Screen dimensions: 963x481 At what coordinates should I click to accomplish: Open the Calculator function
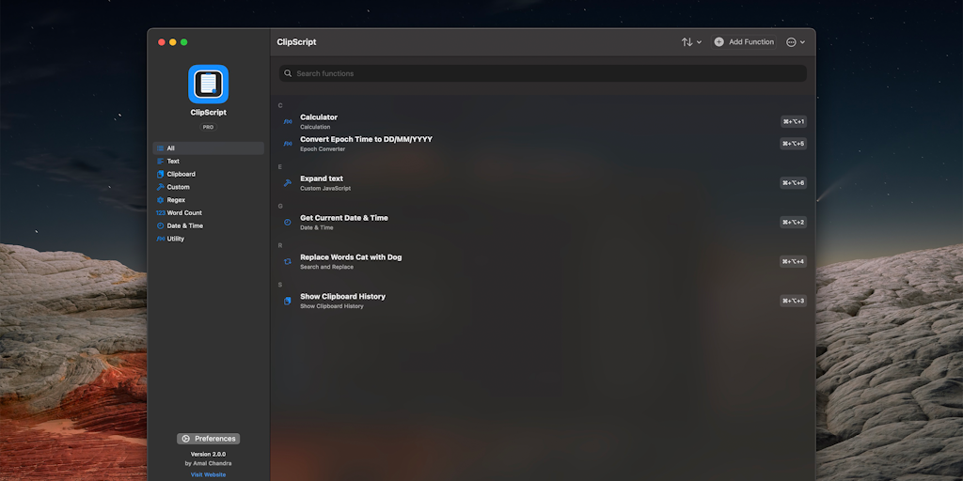point(543,121)
